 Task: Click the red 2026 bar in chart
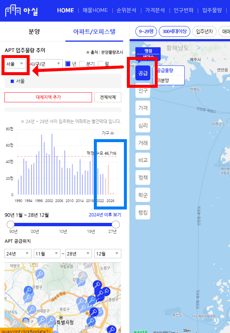pos(111,193)
